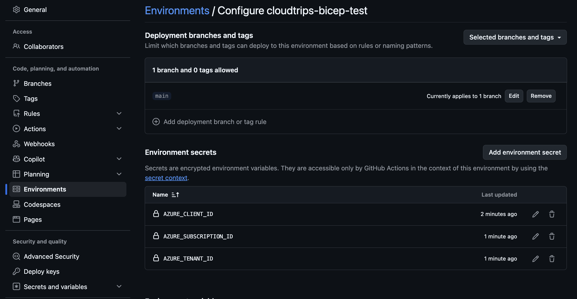Click the plus-circle icon for adding rule

coord(156,121)
